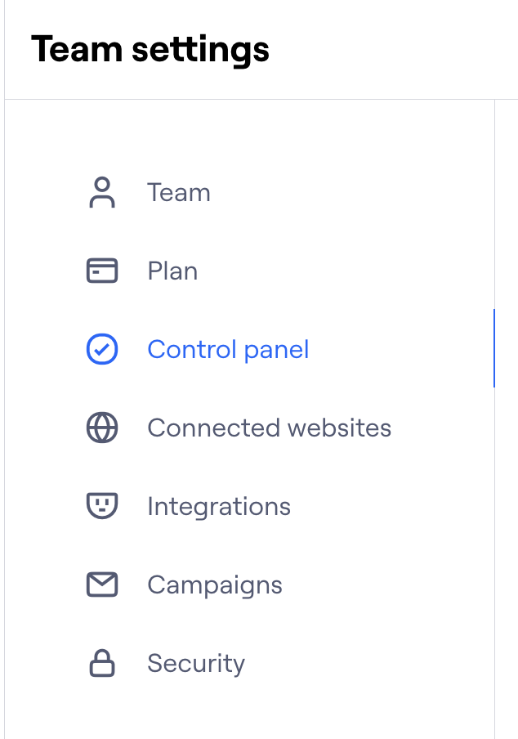Click the globe icon for Connected websites
The image size is (518, 739).
pyautogui.click(x=102, y=428)
